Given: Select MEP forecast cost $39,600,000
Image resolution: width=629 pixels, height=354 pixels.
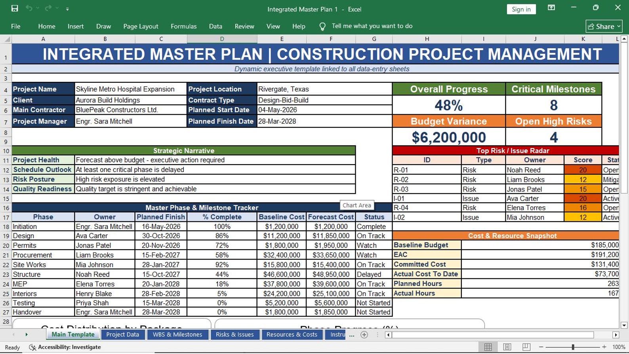Looking at the screenshot, I should [331, 284].
